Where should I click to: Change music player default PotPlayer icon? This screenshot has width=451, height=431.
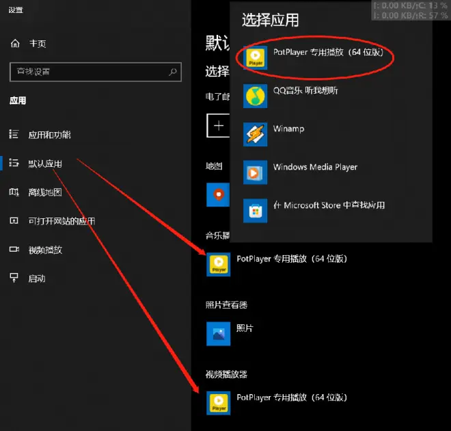point(218,264)
